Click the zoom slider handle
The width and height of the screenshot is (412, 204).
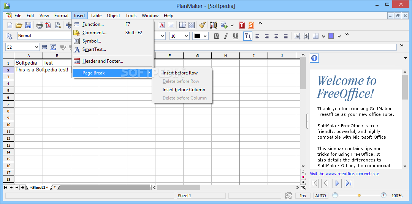(359, 195)
